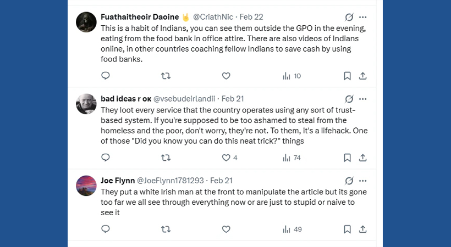Click Grok icon on Fuathaitheoir Daoine's post

click(x=348, y=17)
